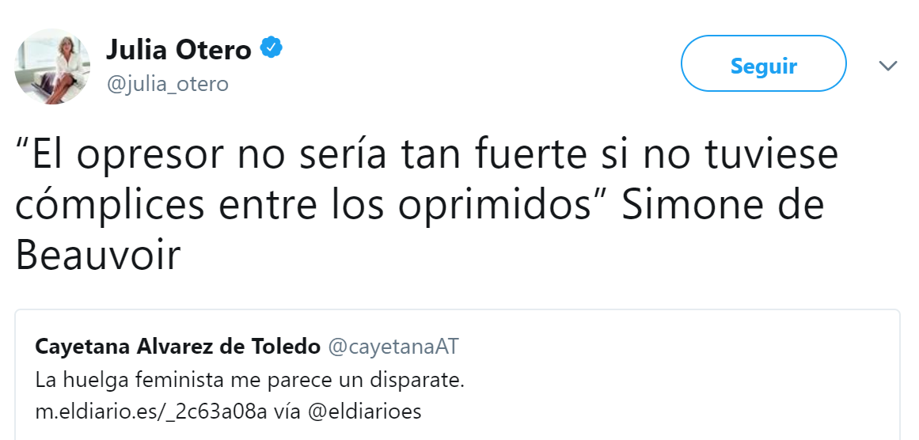
Task: Click the @cayetanaAT handle
Action: point(393,347)
